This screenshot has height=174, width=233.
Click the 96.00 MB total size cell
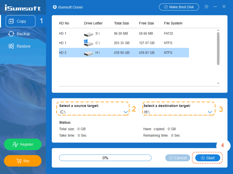[121, 34]
